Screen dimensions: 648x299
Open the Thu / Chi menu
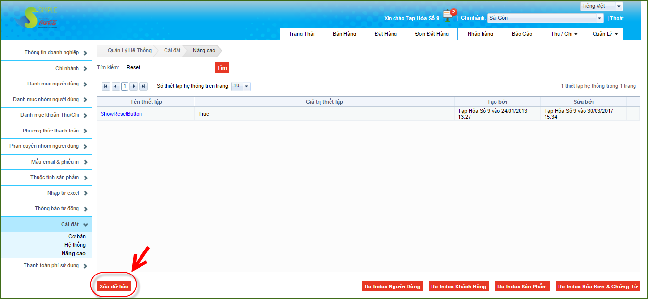click(564, 34)
